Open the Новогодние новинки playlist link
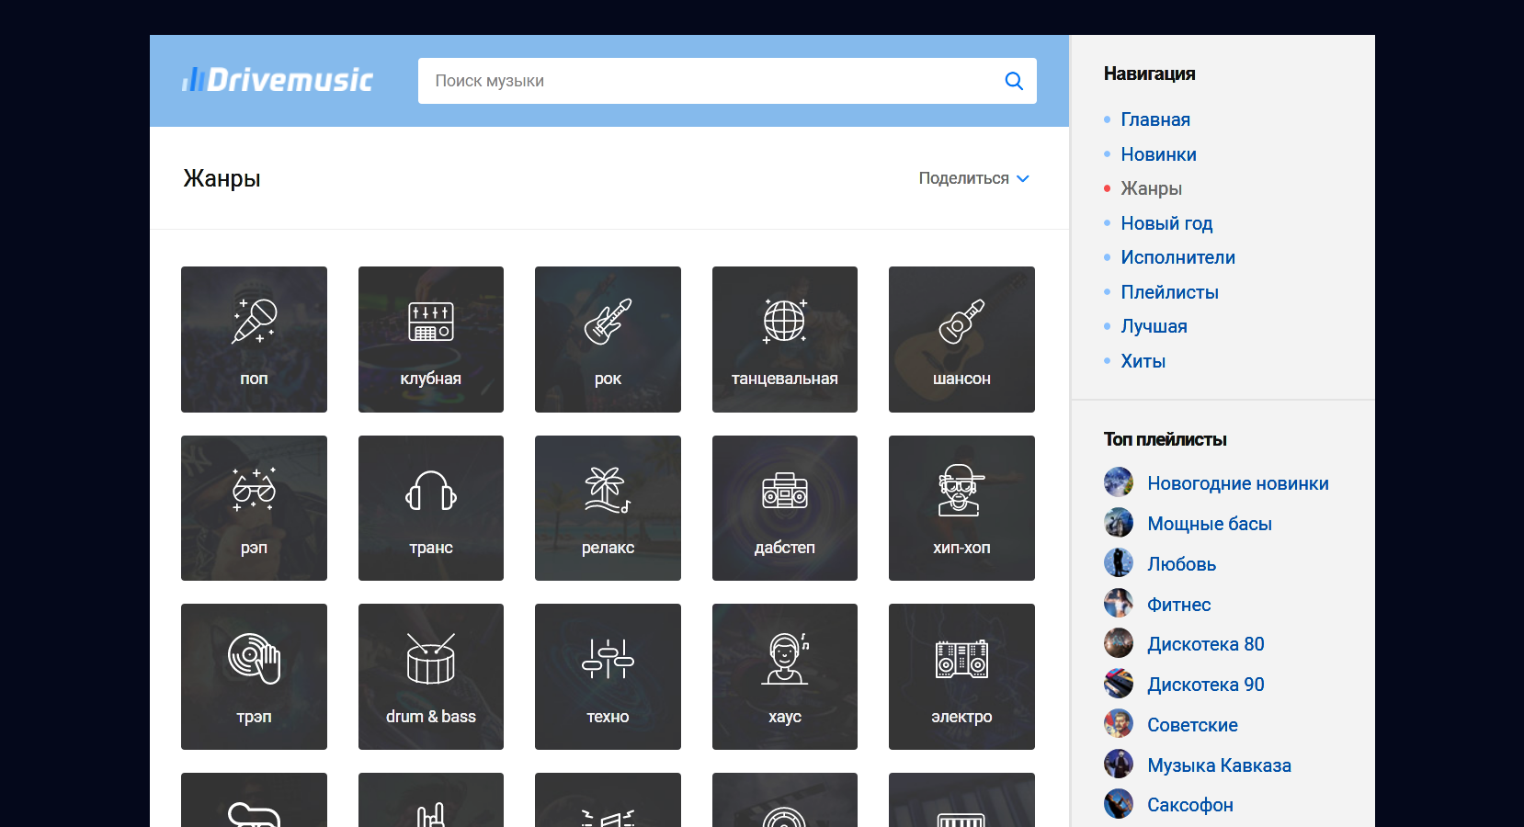The image size is (1524, 827). (1238, 483)
